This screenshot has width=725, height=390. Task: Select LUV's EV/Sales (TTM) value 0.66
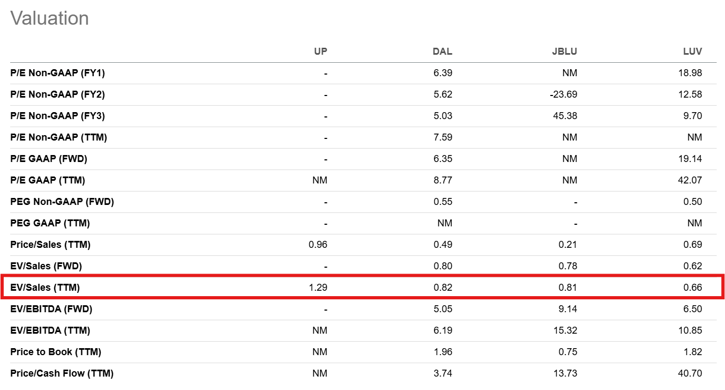pyautogui.click(x=692, y=288)
